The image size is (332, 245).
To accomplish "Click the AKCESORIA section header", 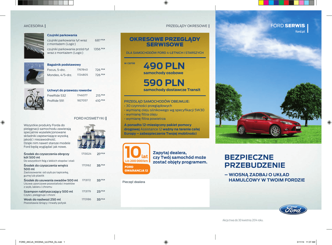I will [x=33, y=26].
